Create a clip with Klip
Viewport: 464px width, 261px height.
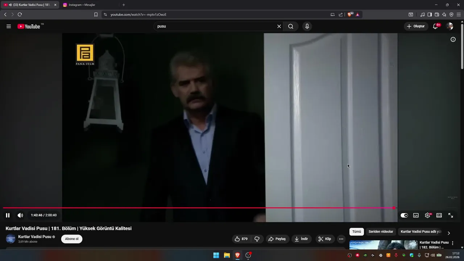click(x=324, y=239)
